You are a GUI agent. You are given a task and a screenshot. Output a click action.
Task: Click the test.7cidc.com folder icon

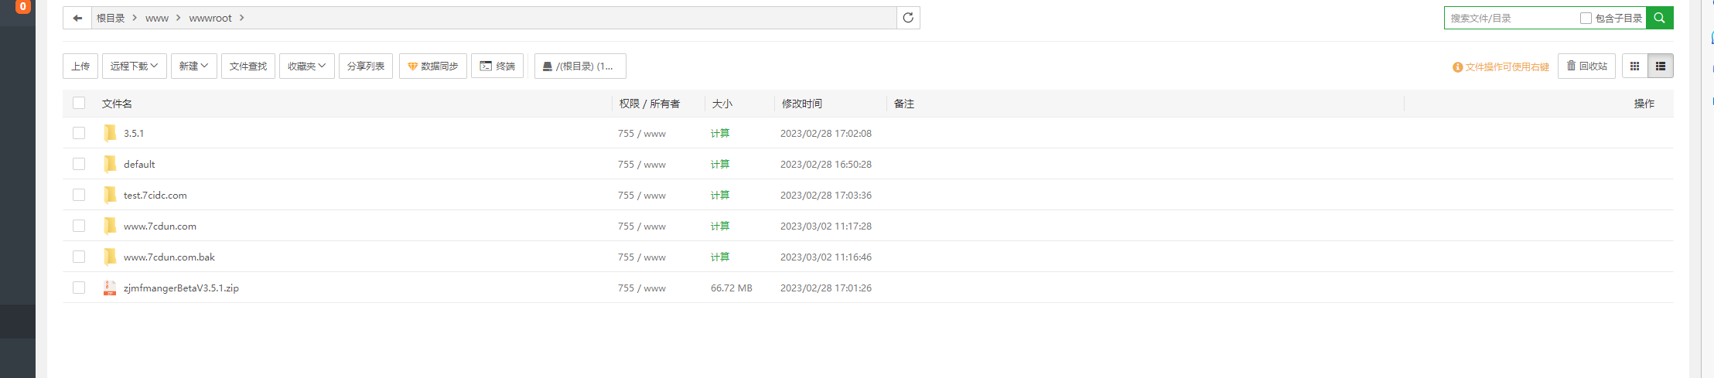click(110, 195)
